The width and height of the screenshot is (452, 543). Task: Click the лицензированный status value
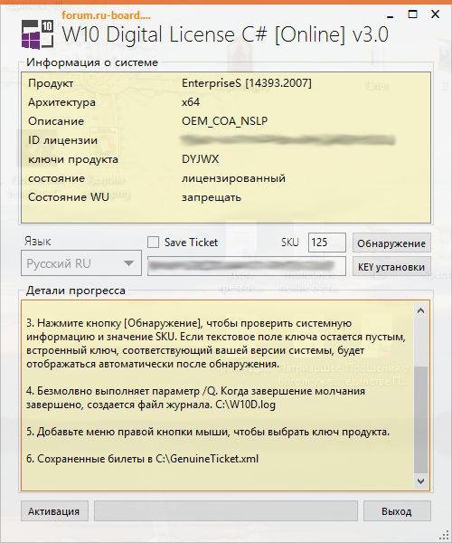coord(233,178)
